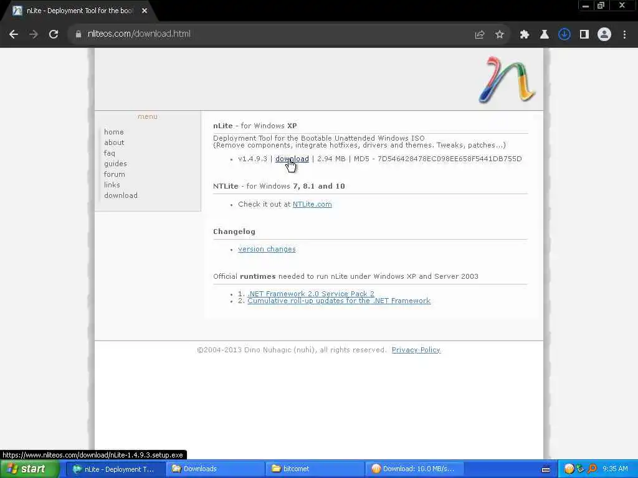The width and height of the screenshot is (638, 478).
Task: Click the orange BitComet tray icon
Action: point(569,469)
